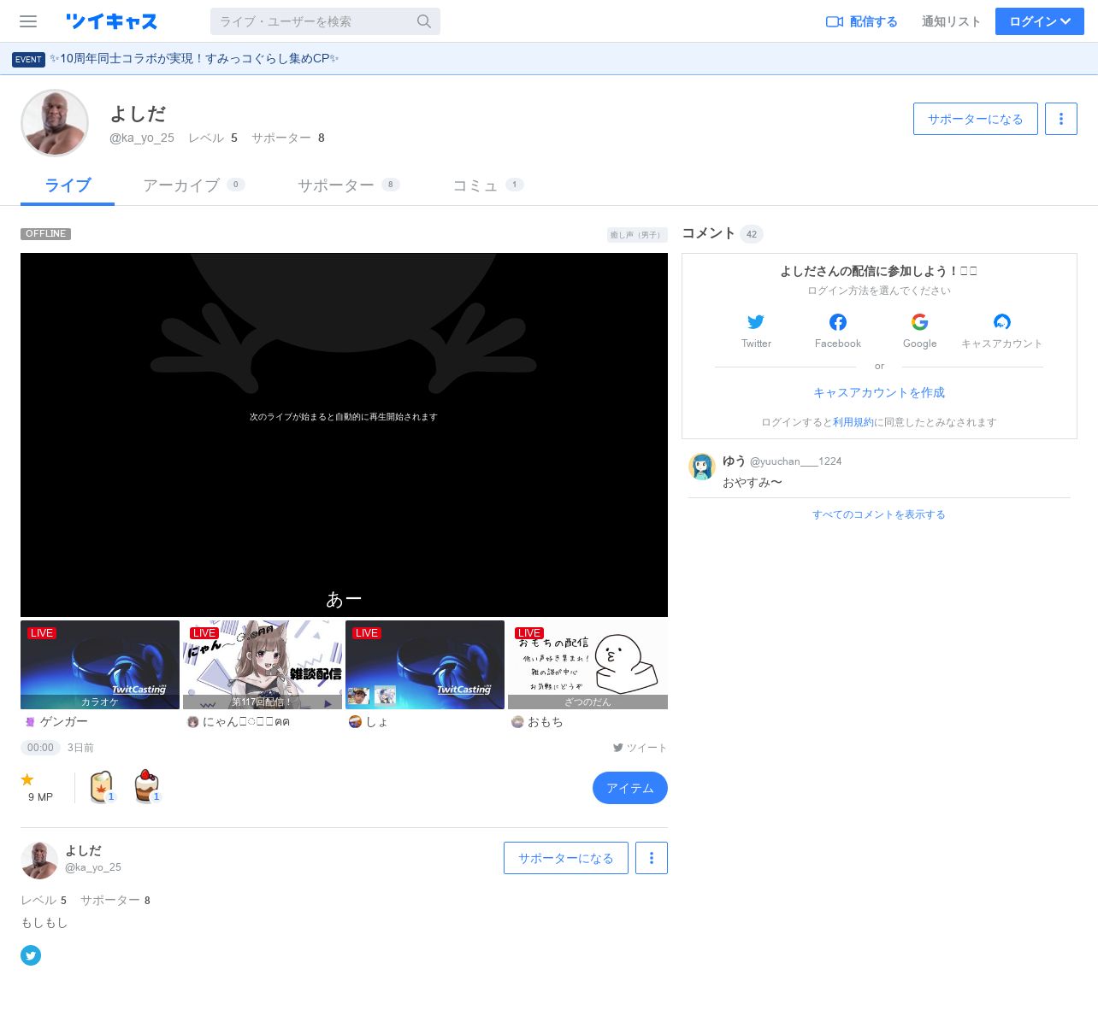Click the OFFLINE status badge

tap(45, 234)
